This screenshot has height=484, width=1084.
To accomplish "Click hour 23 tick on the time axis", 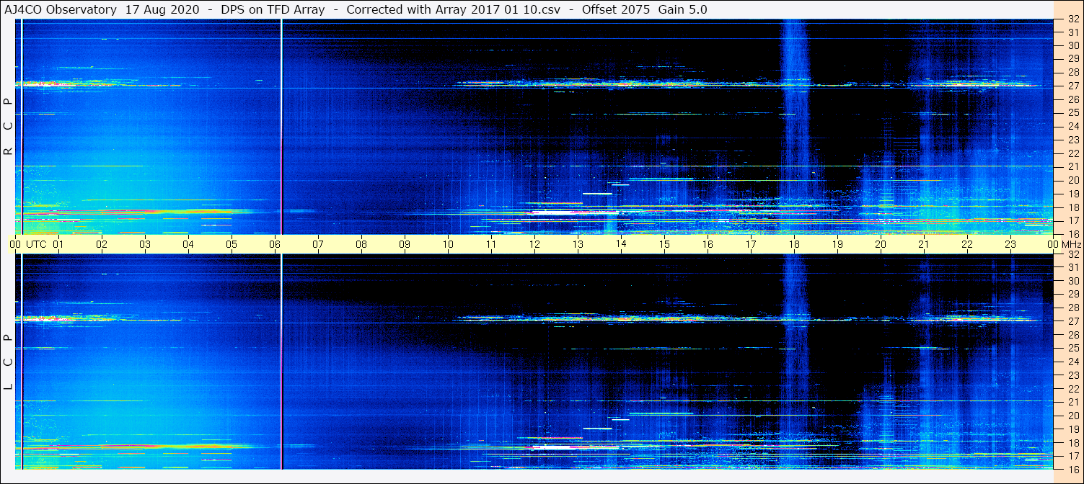I will 1010,244.
